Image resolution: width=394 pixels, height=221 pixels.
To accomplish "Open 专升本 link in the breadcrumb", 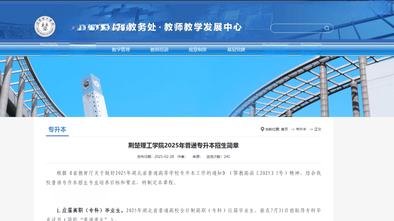I will click(x=301, y=129).
